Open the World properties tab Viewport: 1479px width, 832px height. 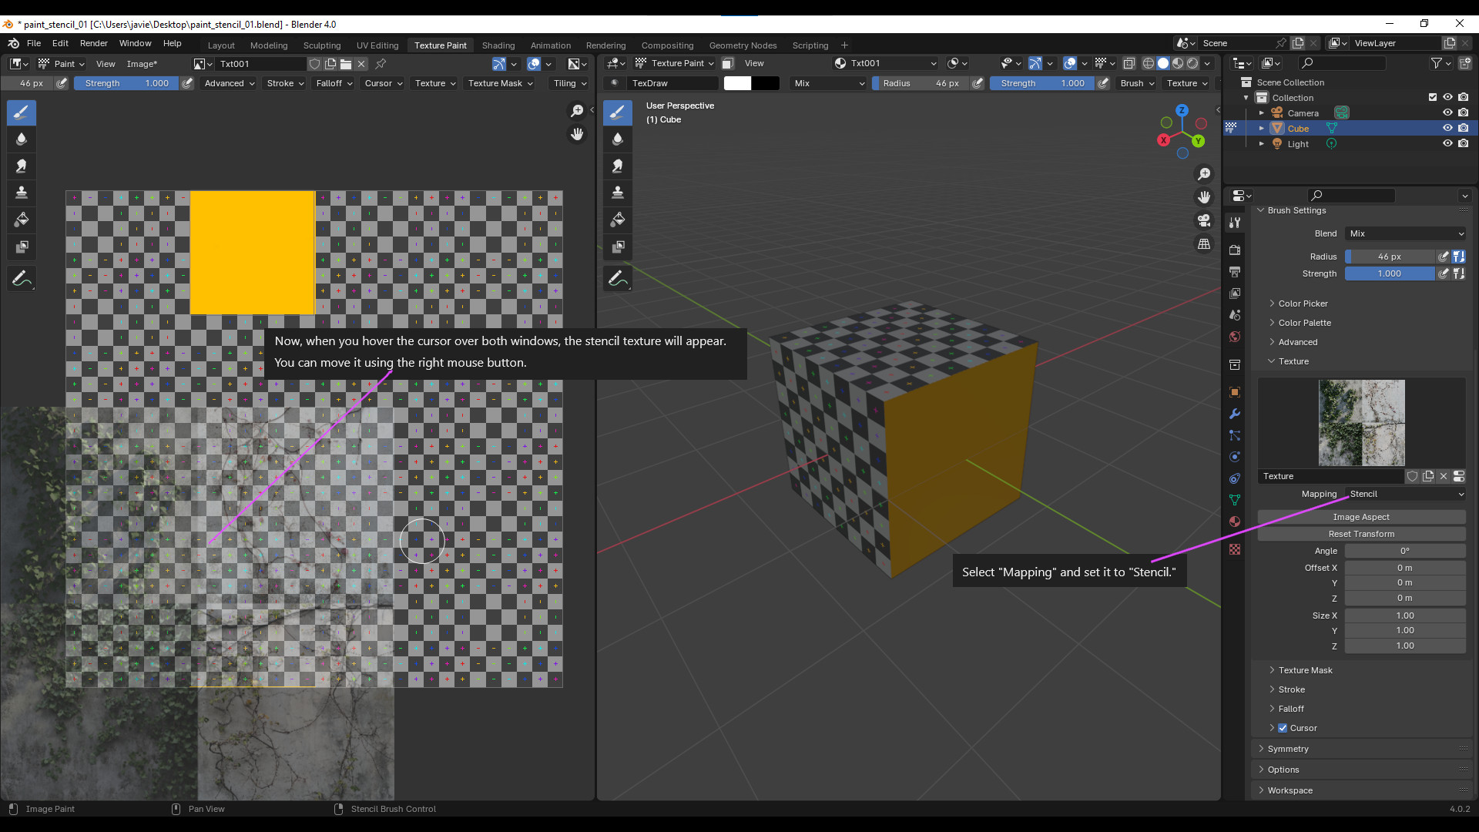coord(1235,337)
